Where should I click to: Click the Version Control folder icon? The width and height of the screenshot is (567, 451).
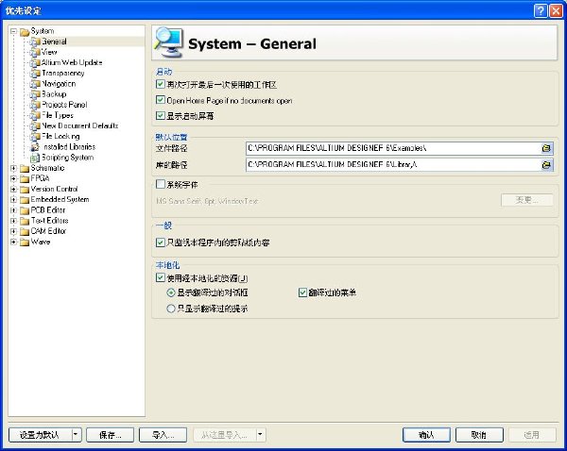(25, 190)
